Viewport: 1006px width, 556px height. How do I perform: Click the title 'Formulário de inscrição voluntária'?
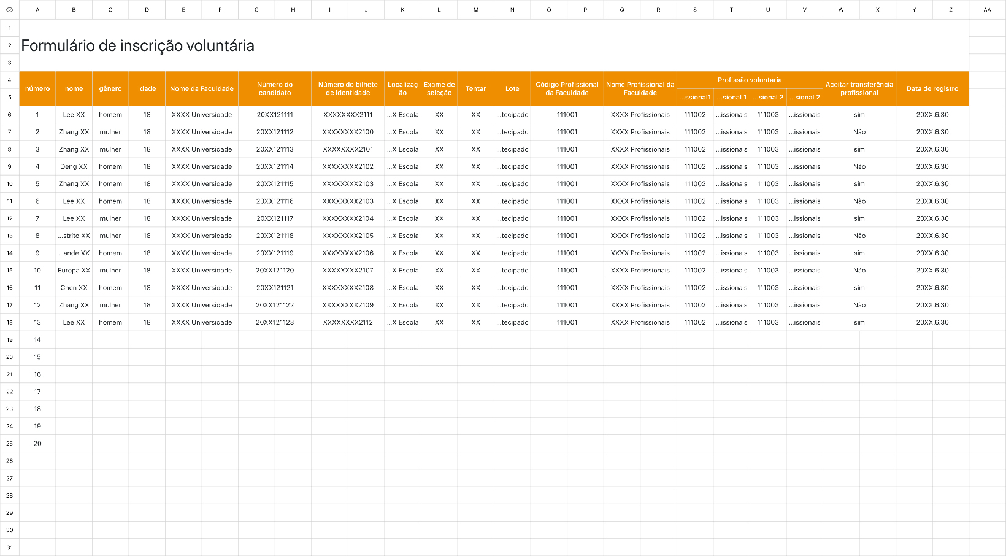click(138, 46)
